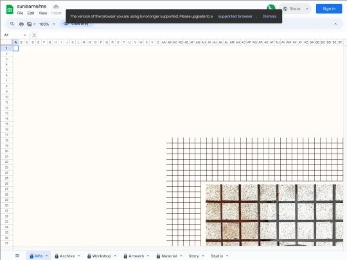Screen dimensions: 347x260
Task: Open the View menu
Action: [x=42, y=13]
